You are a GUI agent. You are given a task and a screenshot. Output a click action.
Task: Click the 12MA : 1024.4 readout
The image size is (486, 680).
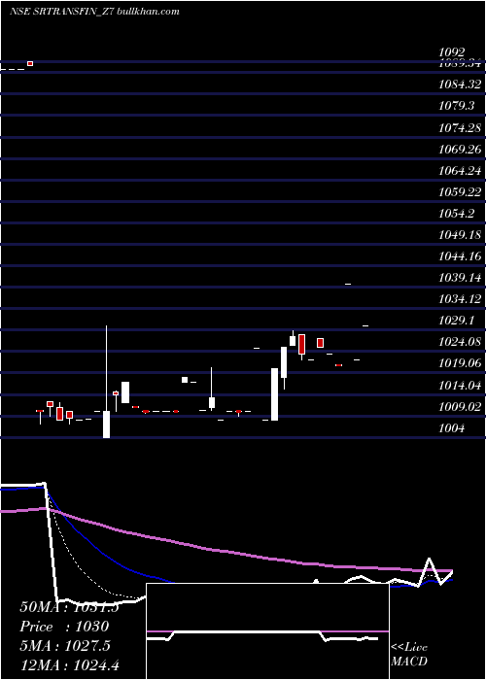69,664
